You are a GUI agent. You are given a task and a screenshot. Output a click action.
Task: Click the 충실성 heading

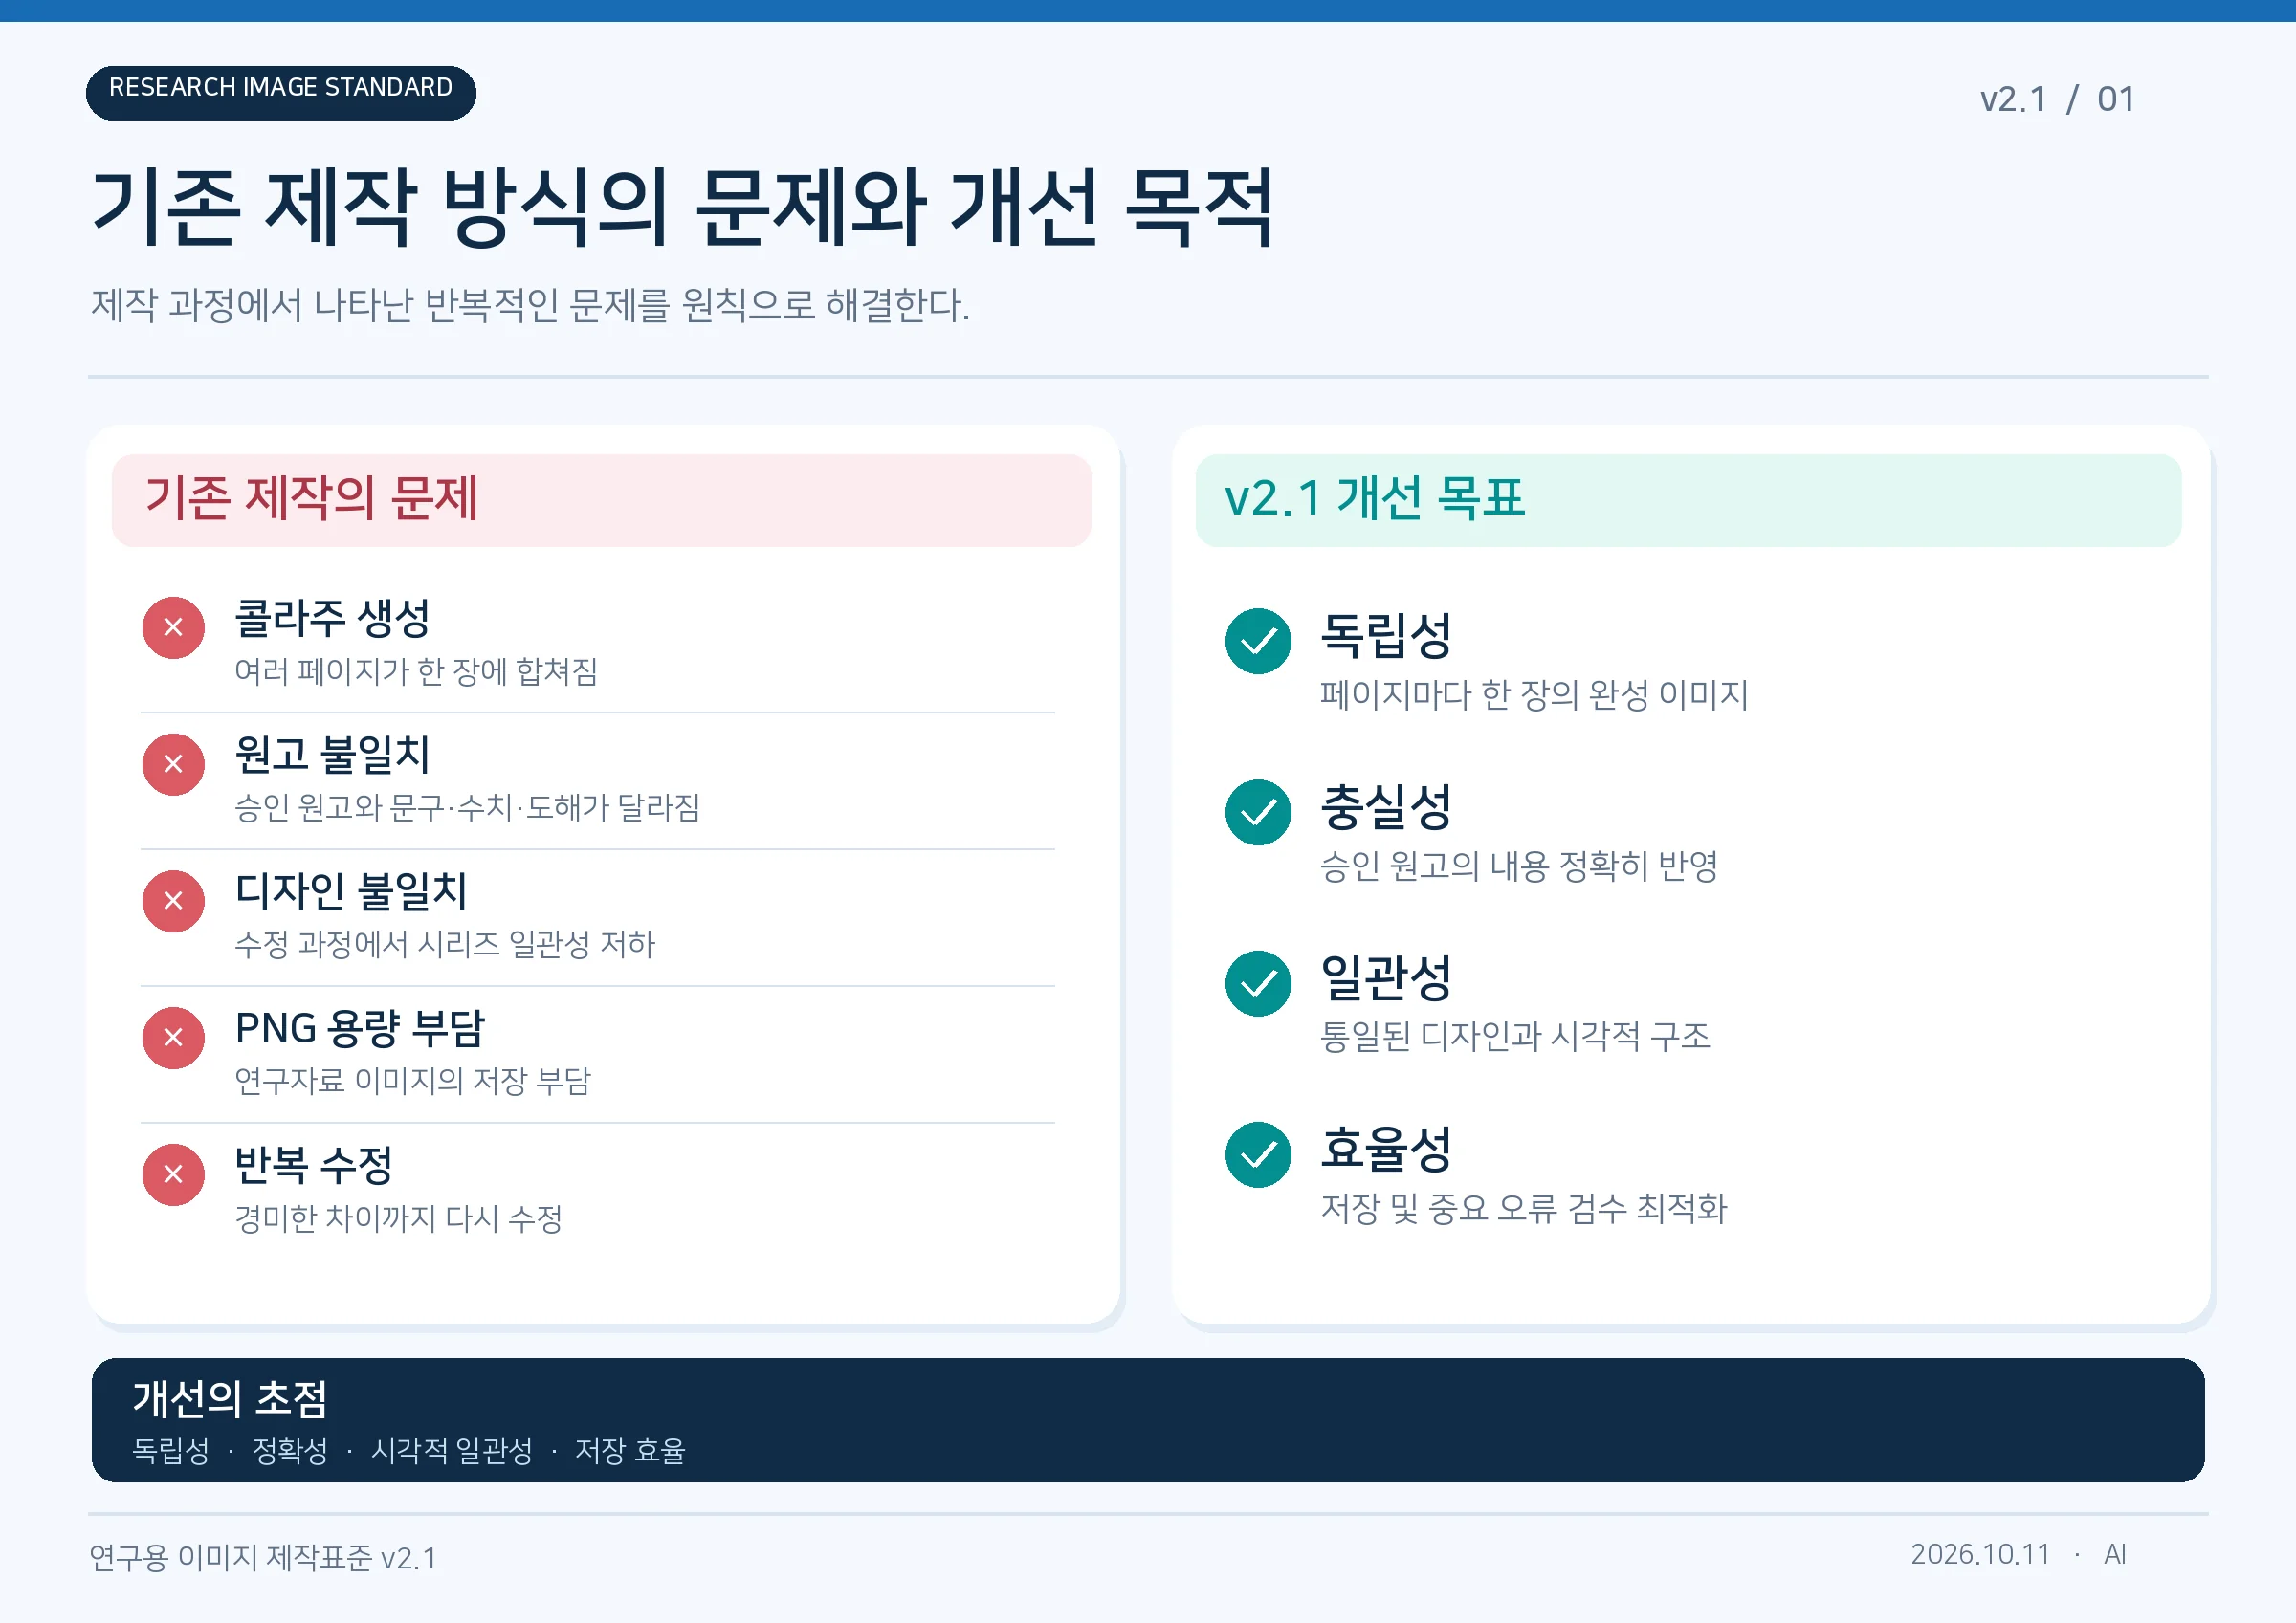(1386, 806)
